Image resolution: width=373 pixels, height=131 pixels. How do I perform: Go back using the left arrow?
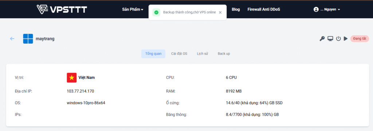(x=12, y=39)
